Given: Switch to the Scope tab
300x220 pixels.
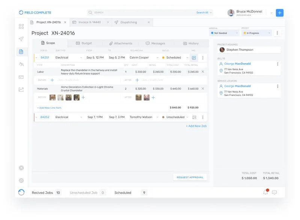Looking at the screenshot, I should (48, 43).
